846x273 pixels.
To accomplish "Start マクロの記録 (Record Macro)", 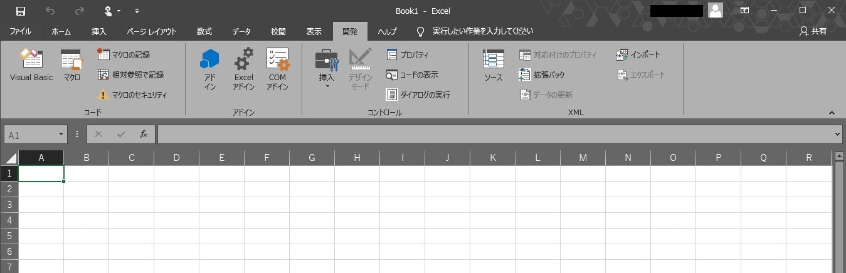I will tap(124, 54).
